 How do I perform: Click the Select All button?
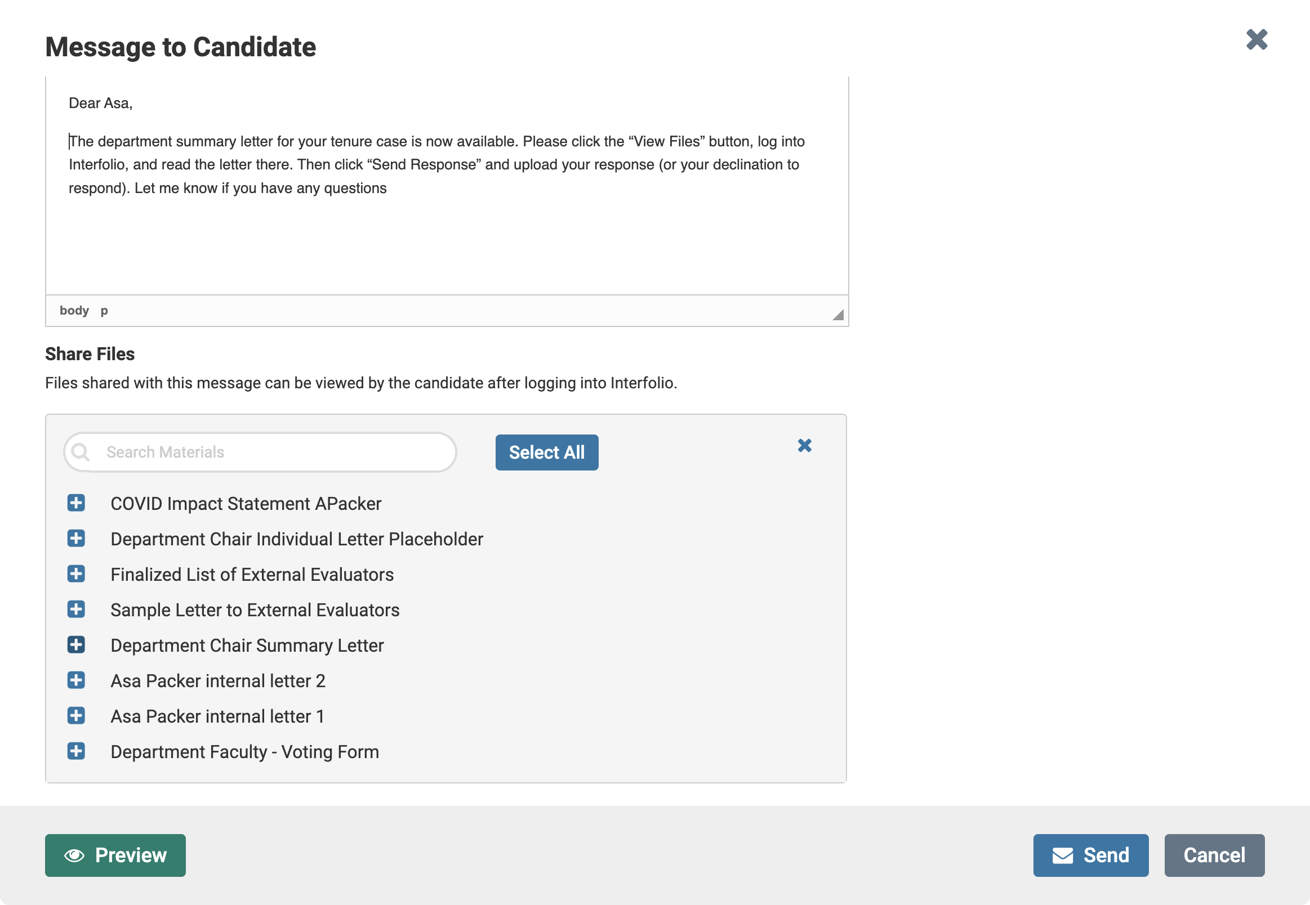point(547,452)
